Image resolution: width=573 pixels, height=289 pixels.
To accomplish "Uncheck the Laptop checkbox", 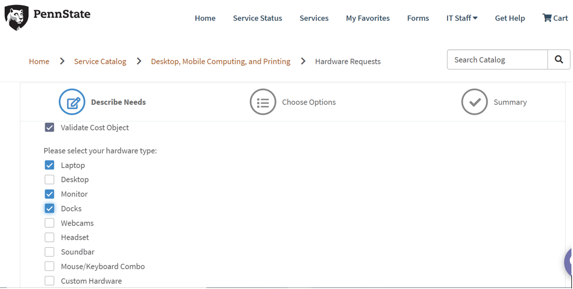I will (49, 165).
